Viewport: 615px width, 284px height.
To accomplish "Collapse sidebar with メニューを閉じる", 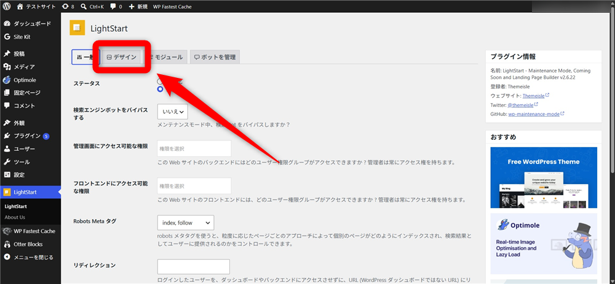I will click(x=30, y=258).
